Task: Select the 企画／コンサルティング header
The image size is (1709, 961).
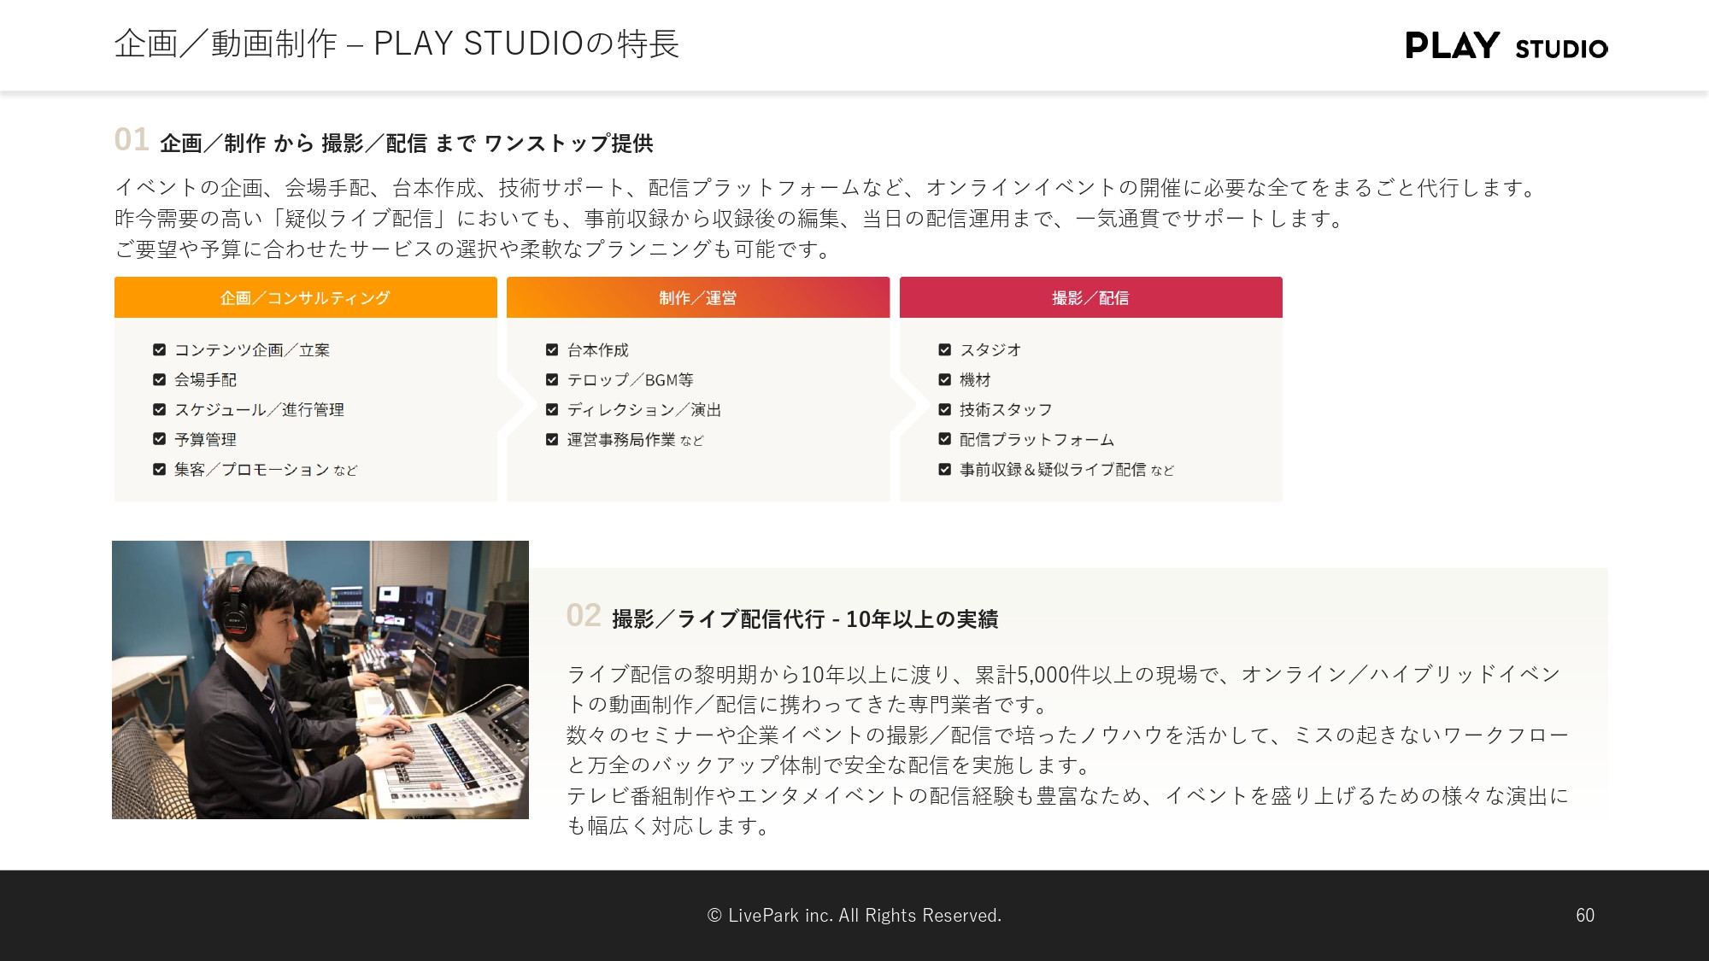Action: (x=305, y=298)
